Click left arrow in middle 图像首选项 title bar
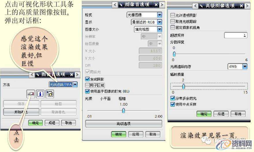The image size is (254, 152). tap(115, 5)
